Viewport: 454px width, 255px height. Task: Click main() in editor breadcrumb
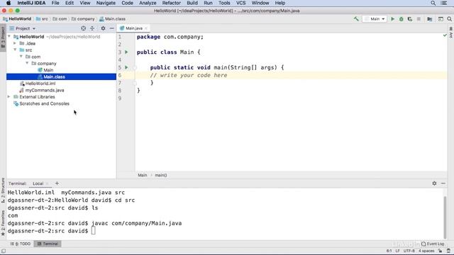(x=161, y=175)
